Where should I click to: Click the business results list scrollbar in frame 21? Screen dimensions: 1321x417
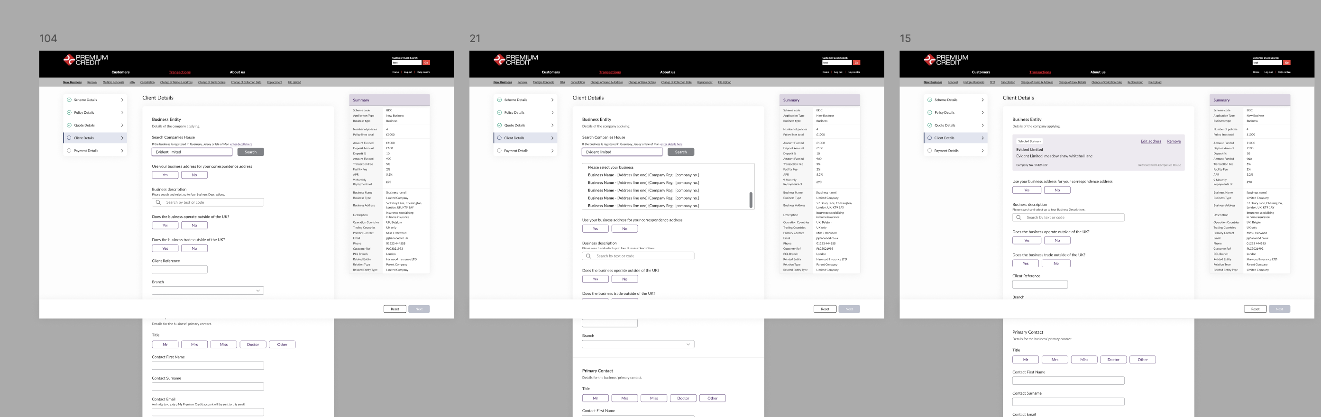click(751, 200)
